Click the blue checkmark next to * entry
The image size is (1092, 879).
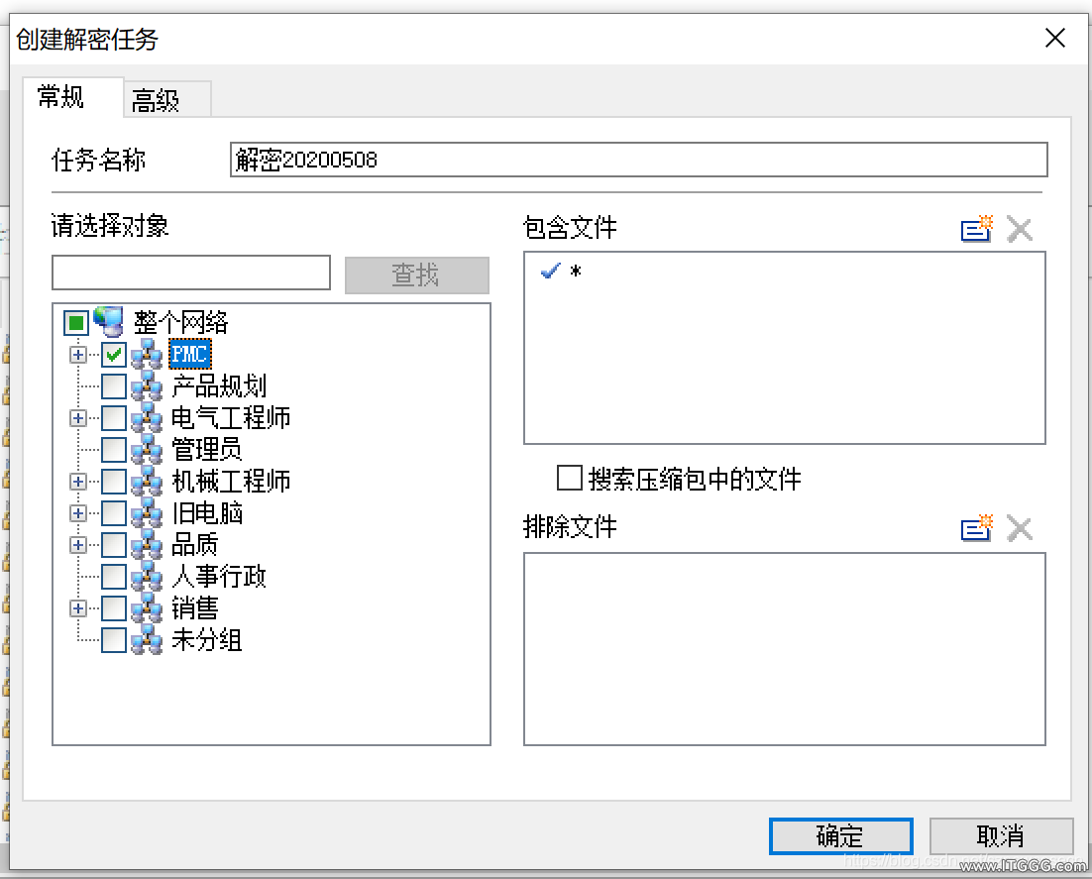[550, 271]
